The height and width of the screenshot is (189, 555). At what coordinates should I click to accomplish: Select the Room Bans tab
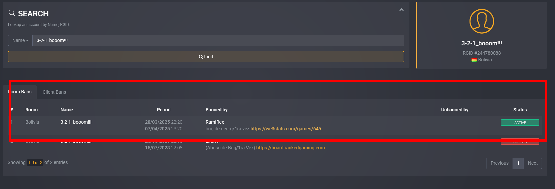tap(20, 92)
